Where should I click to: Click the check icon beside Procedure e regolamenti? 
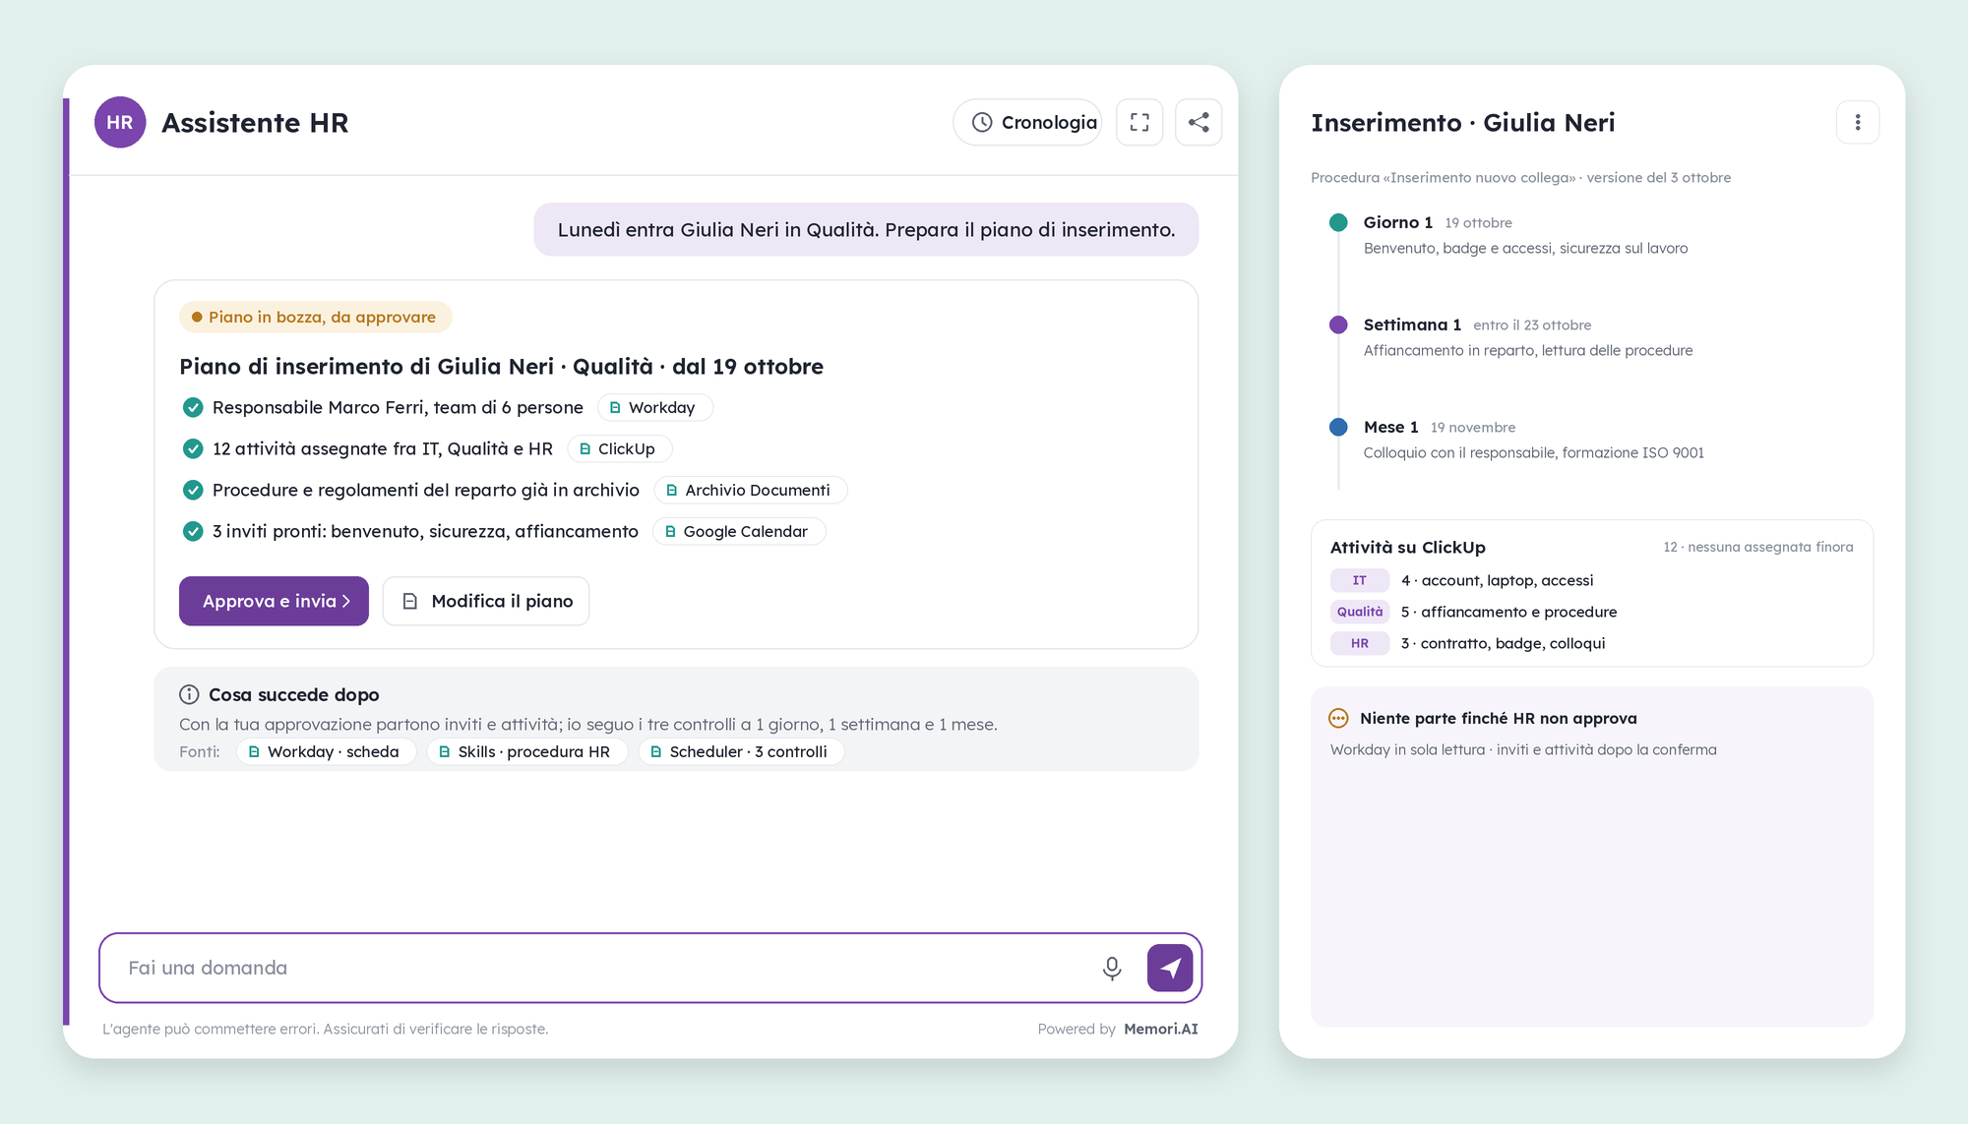pos(193,490)
